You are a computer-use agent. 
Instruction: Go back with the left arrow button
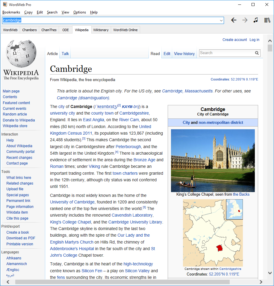point(234,20)
